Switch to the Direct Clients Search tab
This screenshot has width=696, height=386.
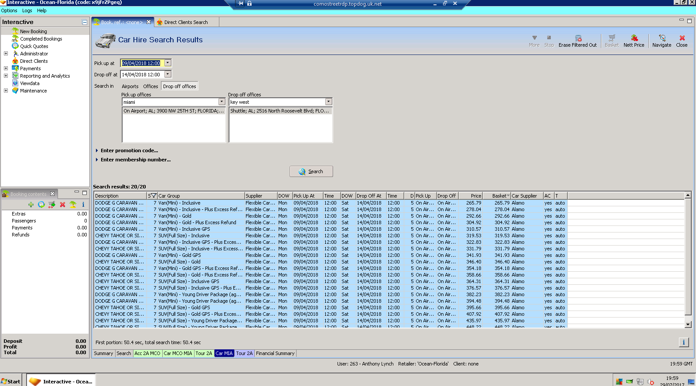(186, 22)
